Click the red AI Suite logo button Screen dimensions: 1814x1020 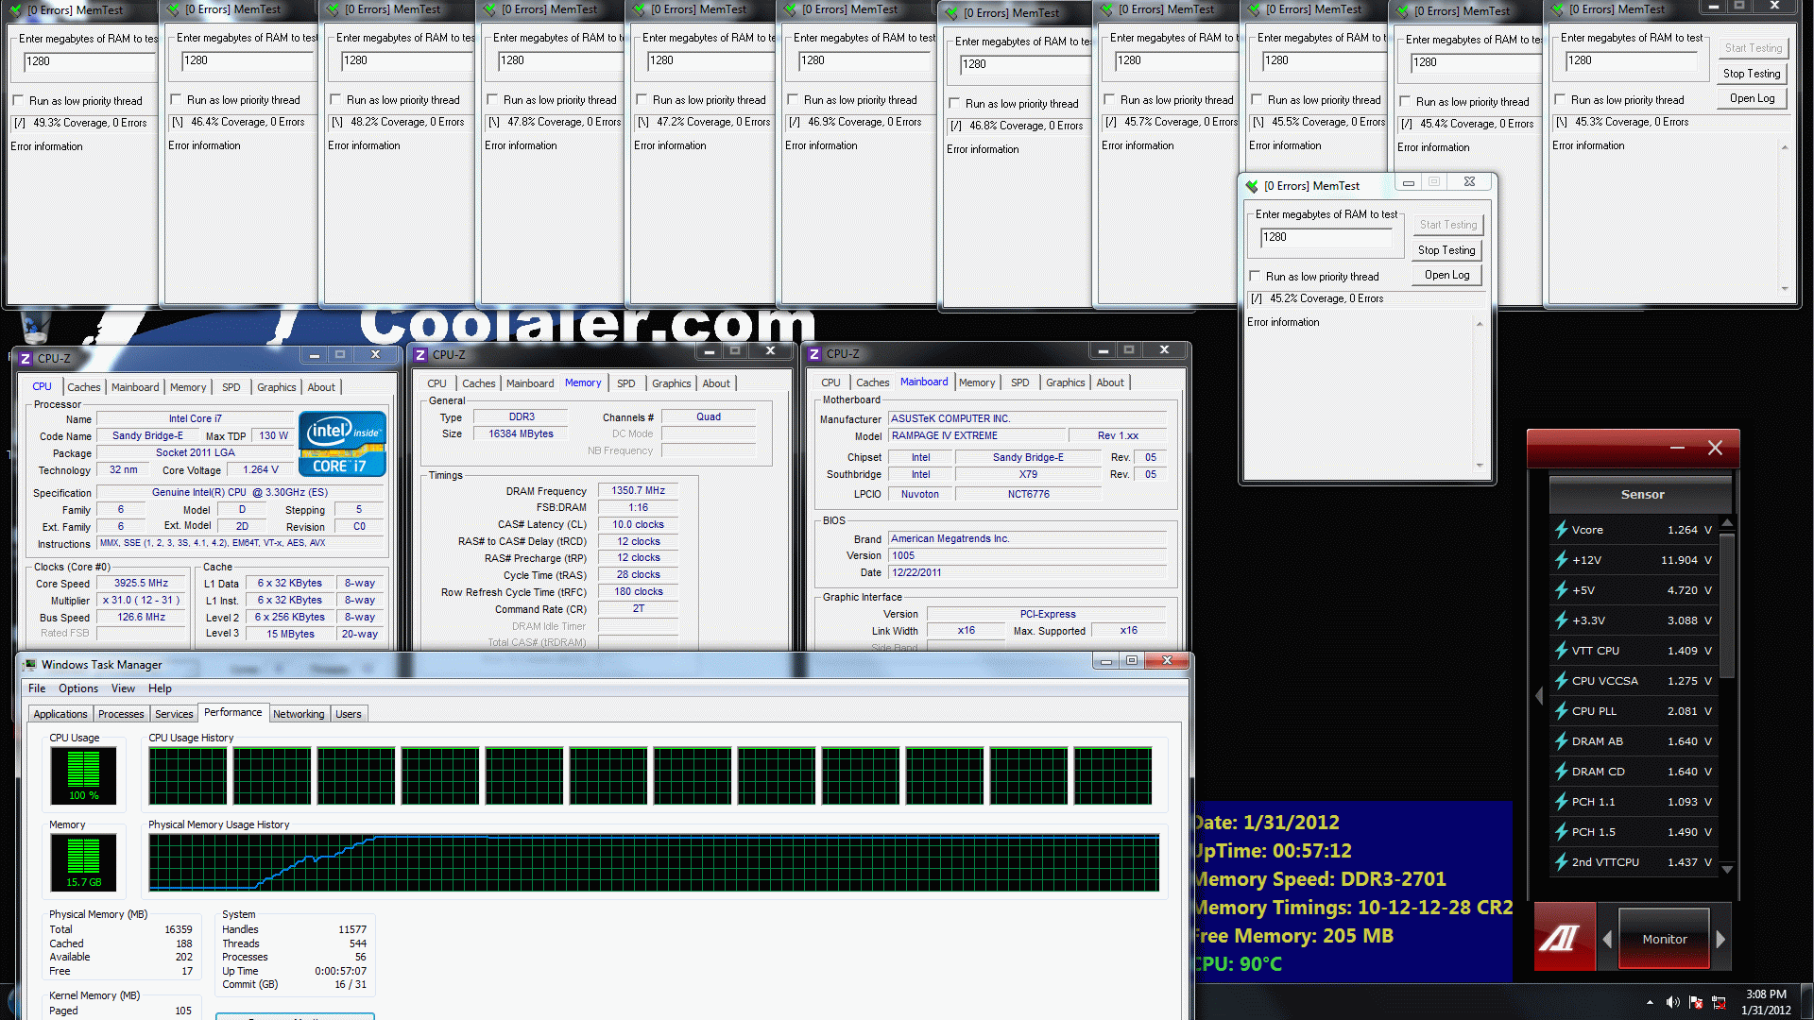point(1564,937)
